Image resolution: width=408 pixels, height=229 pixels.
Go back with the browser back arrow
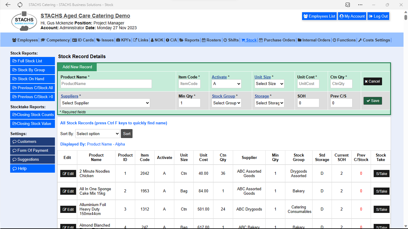[8, 5]
